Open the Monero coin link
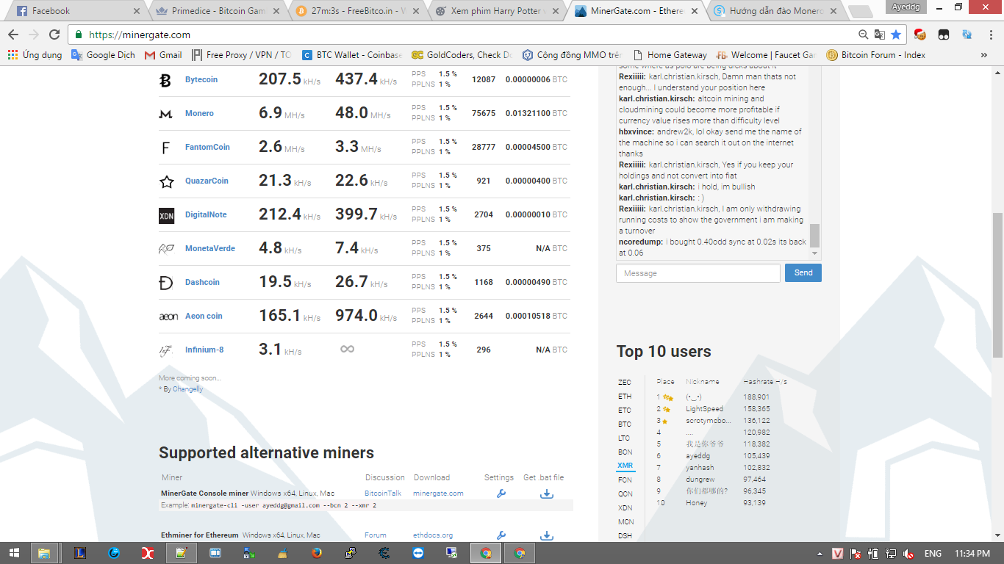The image size is (1004, 564). pyautogui.click(x=199, y=114)
